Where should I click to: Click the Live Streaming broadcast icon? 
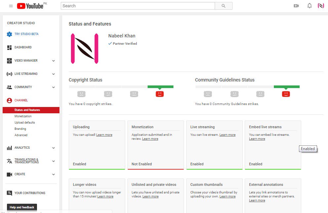tap(9, 74)
